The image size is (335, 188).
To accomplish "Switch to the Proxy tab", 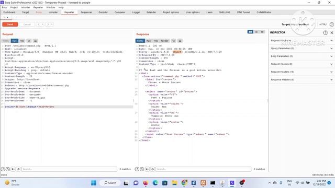I will [x=39, y=13].
